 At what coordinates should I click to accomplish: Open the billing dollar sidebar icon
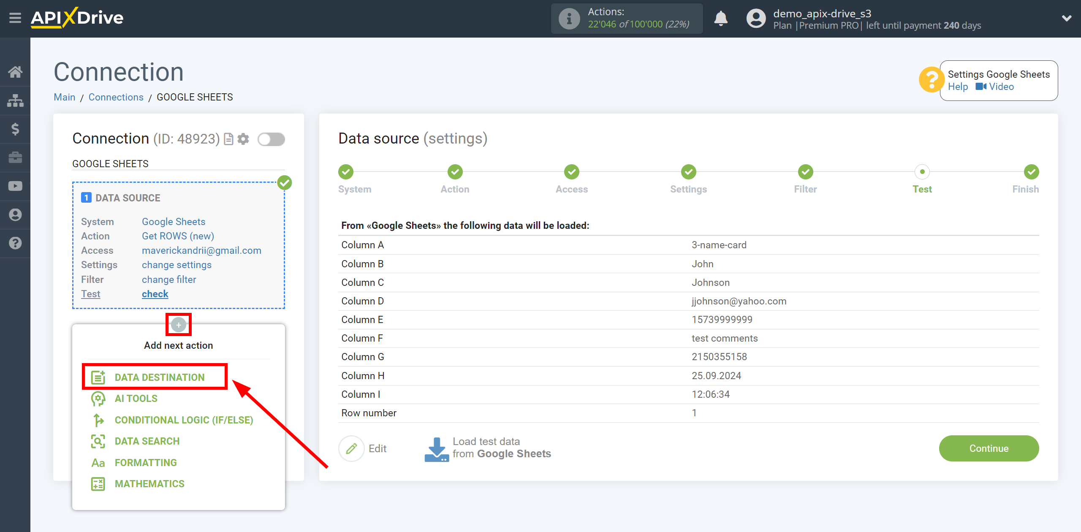tap(15, 129)
